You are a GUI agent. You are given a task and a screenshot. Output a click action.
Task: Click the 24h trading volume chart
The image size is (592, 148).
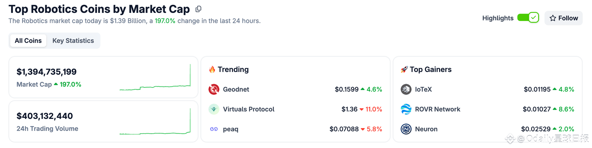[x=155, y=123]
